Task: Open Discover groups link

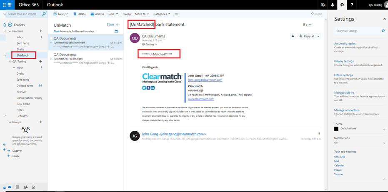Action: click(x=17, y=150)
